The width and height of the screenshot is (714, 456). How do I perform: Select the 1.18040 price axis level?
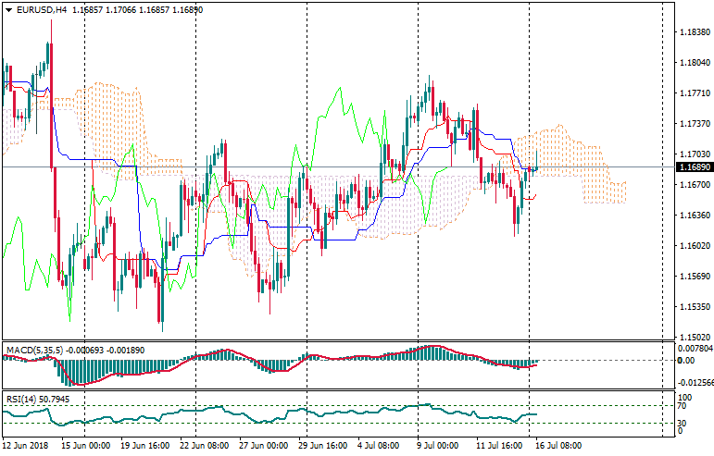[x=688, y=63]
